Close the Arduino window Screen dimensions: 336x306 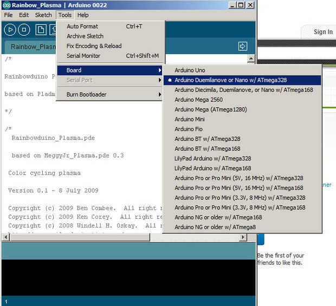click(x=250, y=5)
